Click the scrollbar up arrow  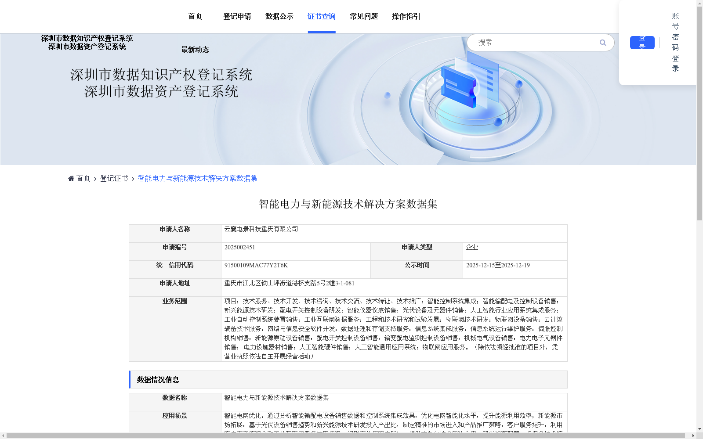pos(699,3)
